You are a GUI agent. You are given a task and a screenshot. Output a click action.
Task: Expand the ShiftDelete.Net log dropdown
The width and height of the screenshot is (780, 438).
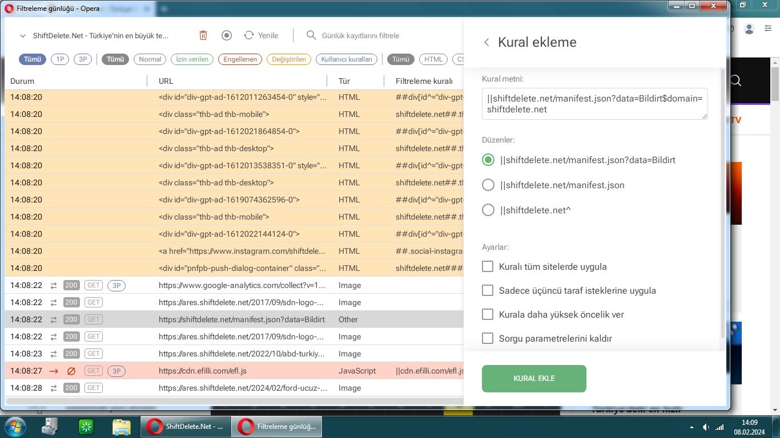coord(23,35)
